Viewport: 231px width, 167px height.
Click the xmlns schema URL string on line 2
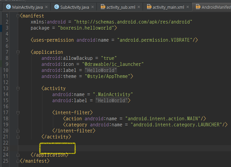coord(133,22)
